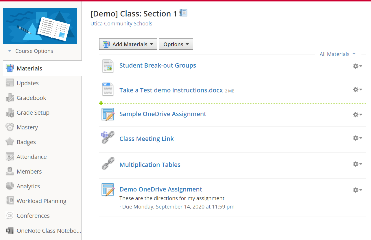Go to Gradebook in the sidebar

pos(31,98)
